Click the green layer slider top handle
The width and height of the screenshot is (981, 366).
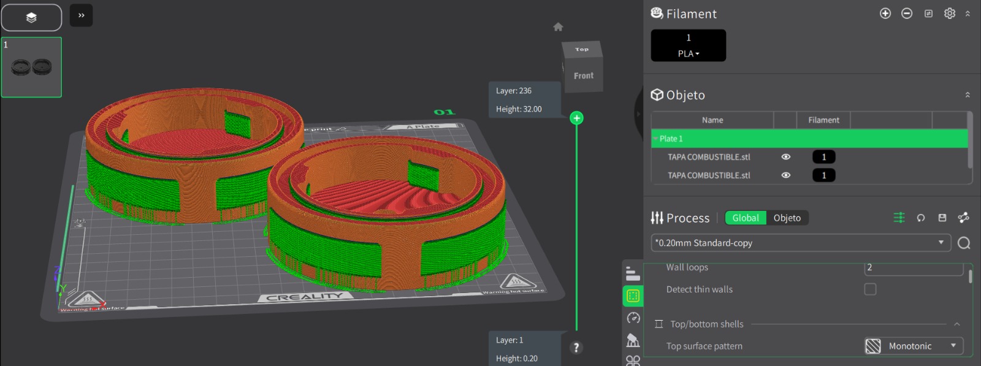(576, 118)
